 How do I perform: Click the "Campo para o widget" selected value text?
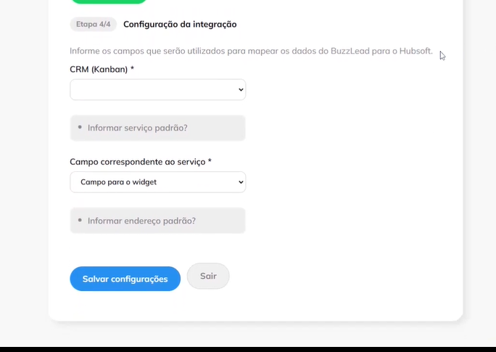(119, 182)
